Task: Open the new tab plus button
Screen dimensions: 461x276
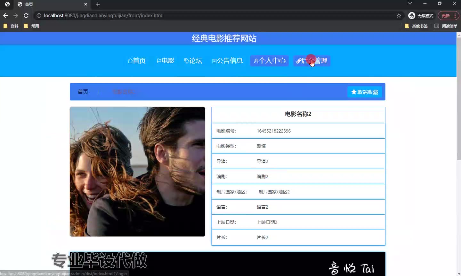Action: click(x=98, y=4)
